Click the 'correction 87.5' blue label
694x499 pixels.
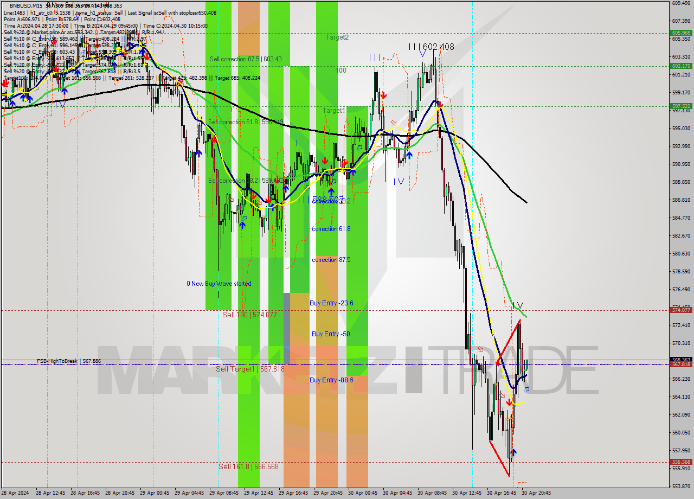click(x=331, y=260)
